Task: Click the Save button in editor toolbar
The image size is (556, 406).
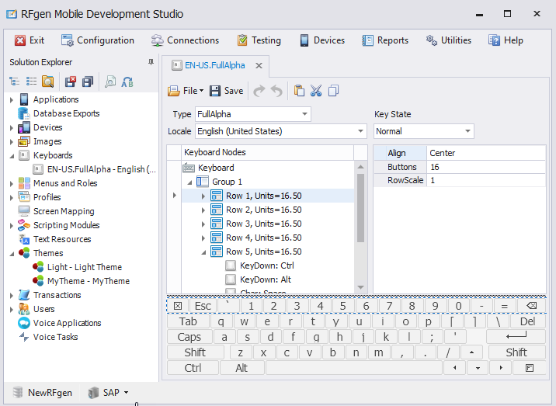Action: pyautogui.click(x=226, y=91)
